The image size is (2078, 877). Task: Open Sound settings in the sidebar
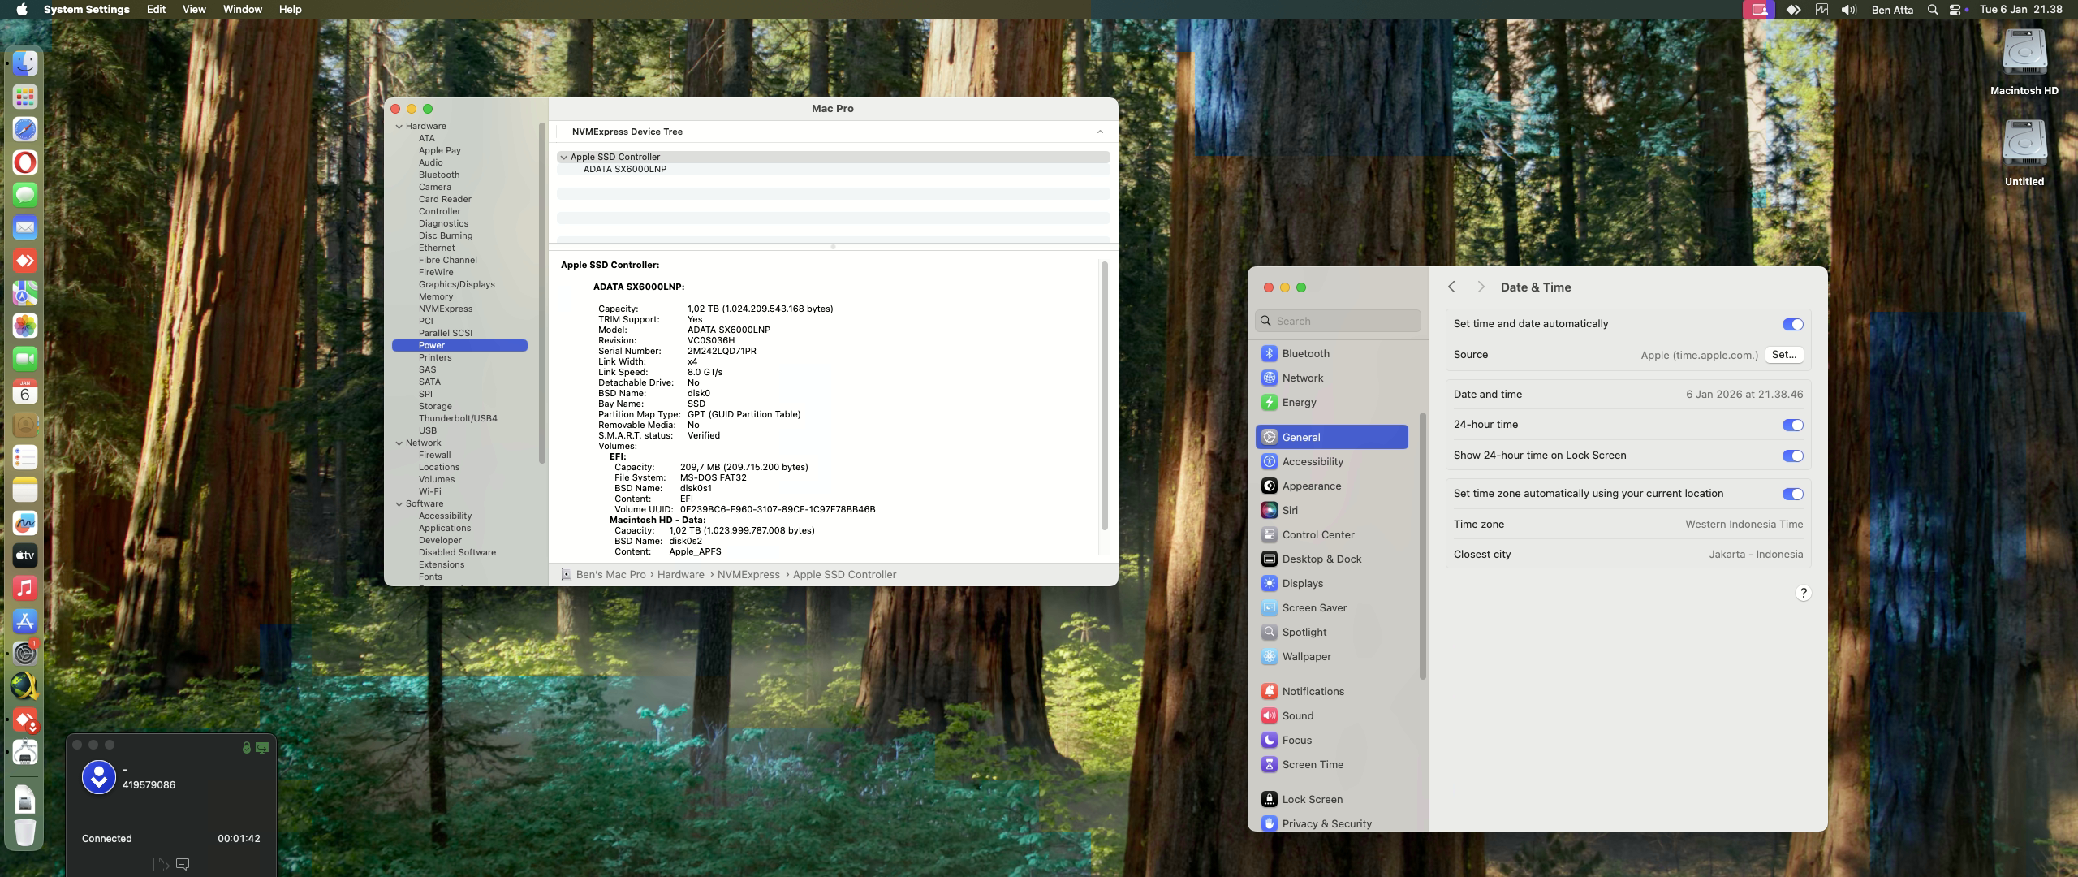[1331, 715]
